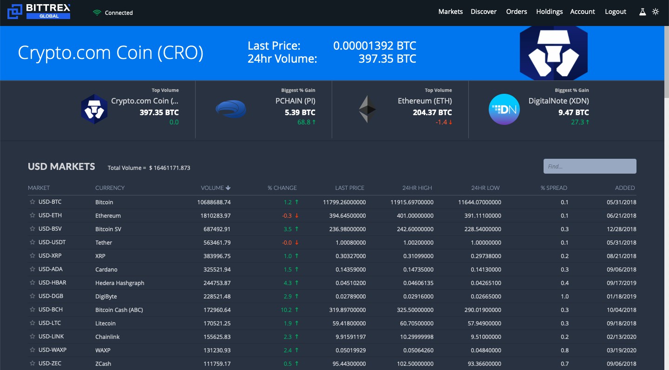Star the USD-HBAR market

pos(33,283)
